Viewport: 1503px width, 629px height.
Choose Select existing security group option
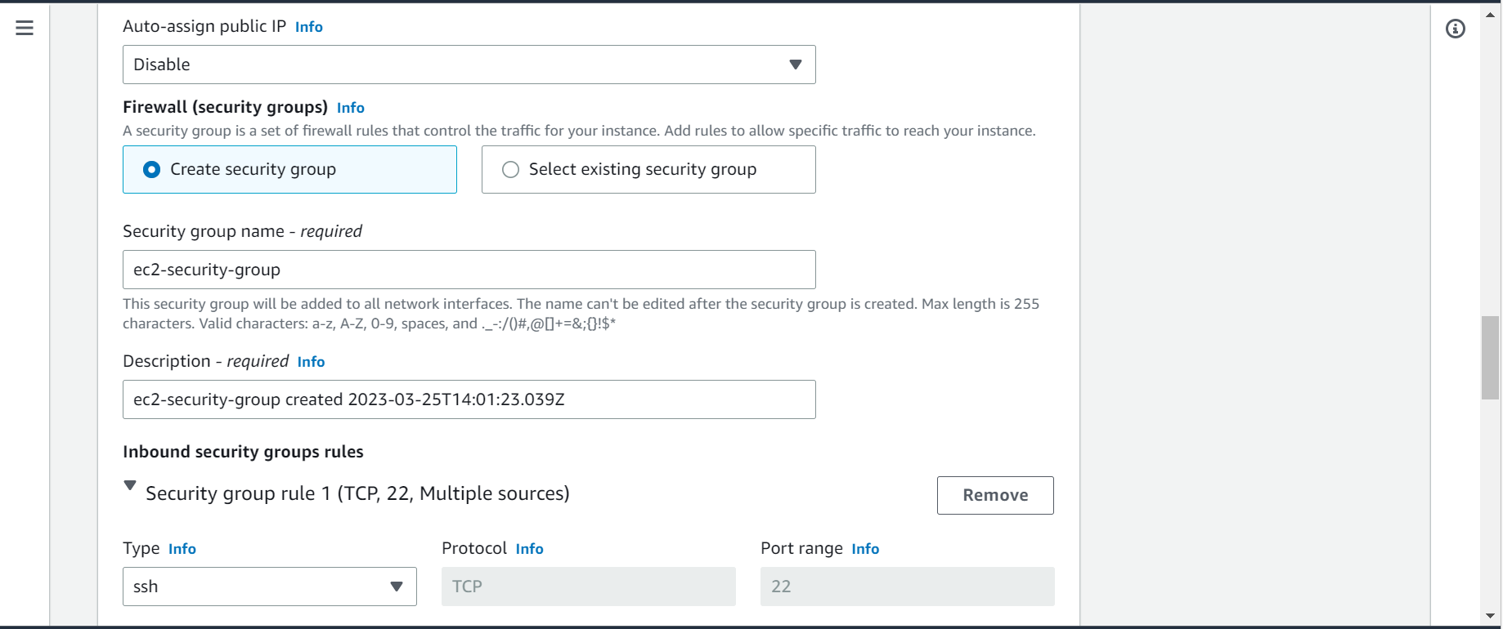pos(648,169)
